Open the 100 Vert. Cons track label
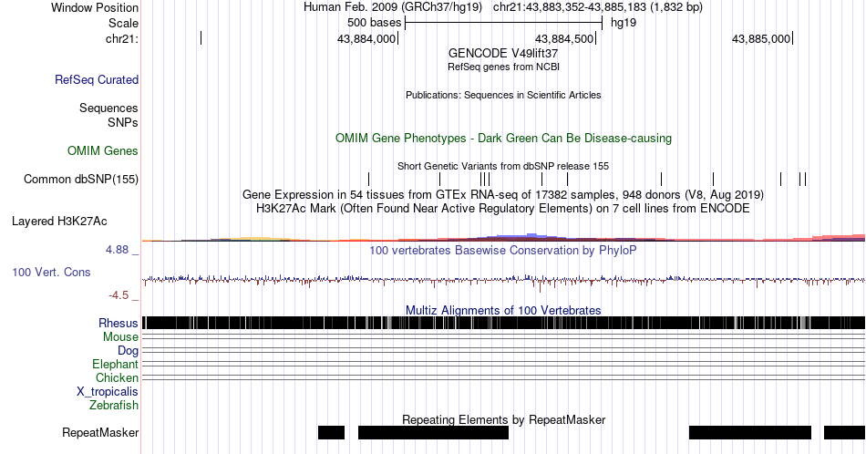The image size is (866, 454). pos(51,272)
